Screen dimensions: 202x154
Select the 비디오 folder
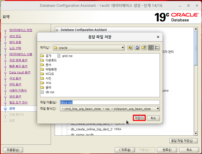click(x=47, y=74)
